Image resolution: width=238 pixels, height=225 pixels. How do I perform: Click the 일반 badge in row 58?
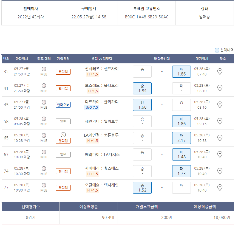[x=63, y=121]
